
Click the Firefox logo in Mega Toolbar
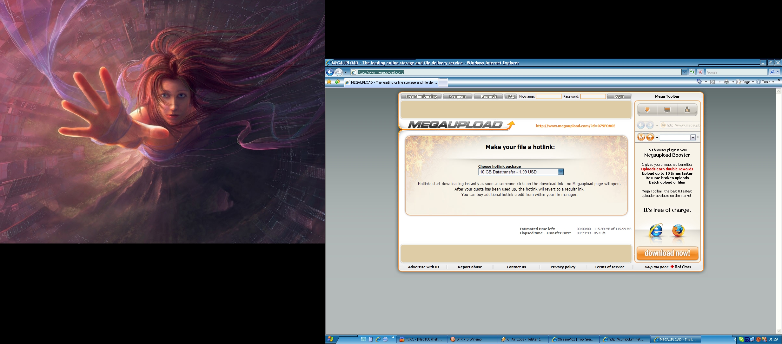click(x=678, y=230)
